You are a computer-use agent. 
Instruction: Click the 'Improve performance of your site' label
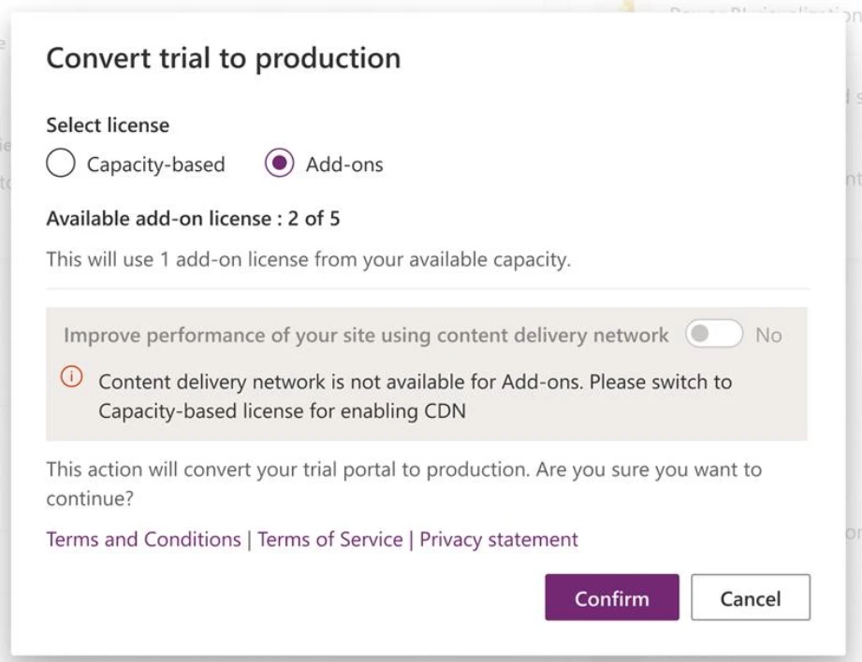click(x=365, y=335)
